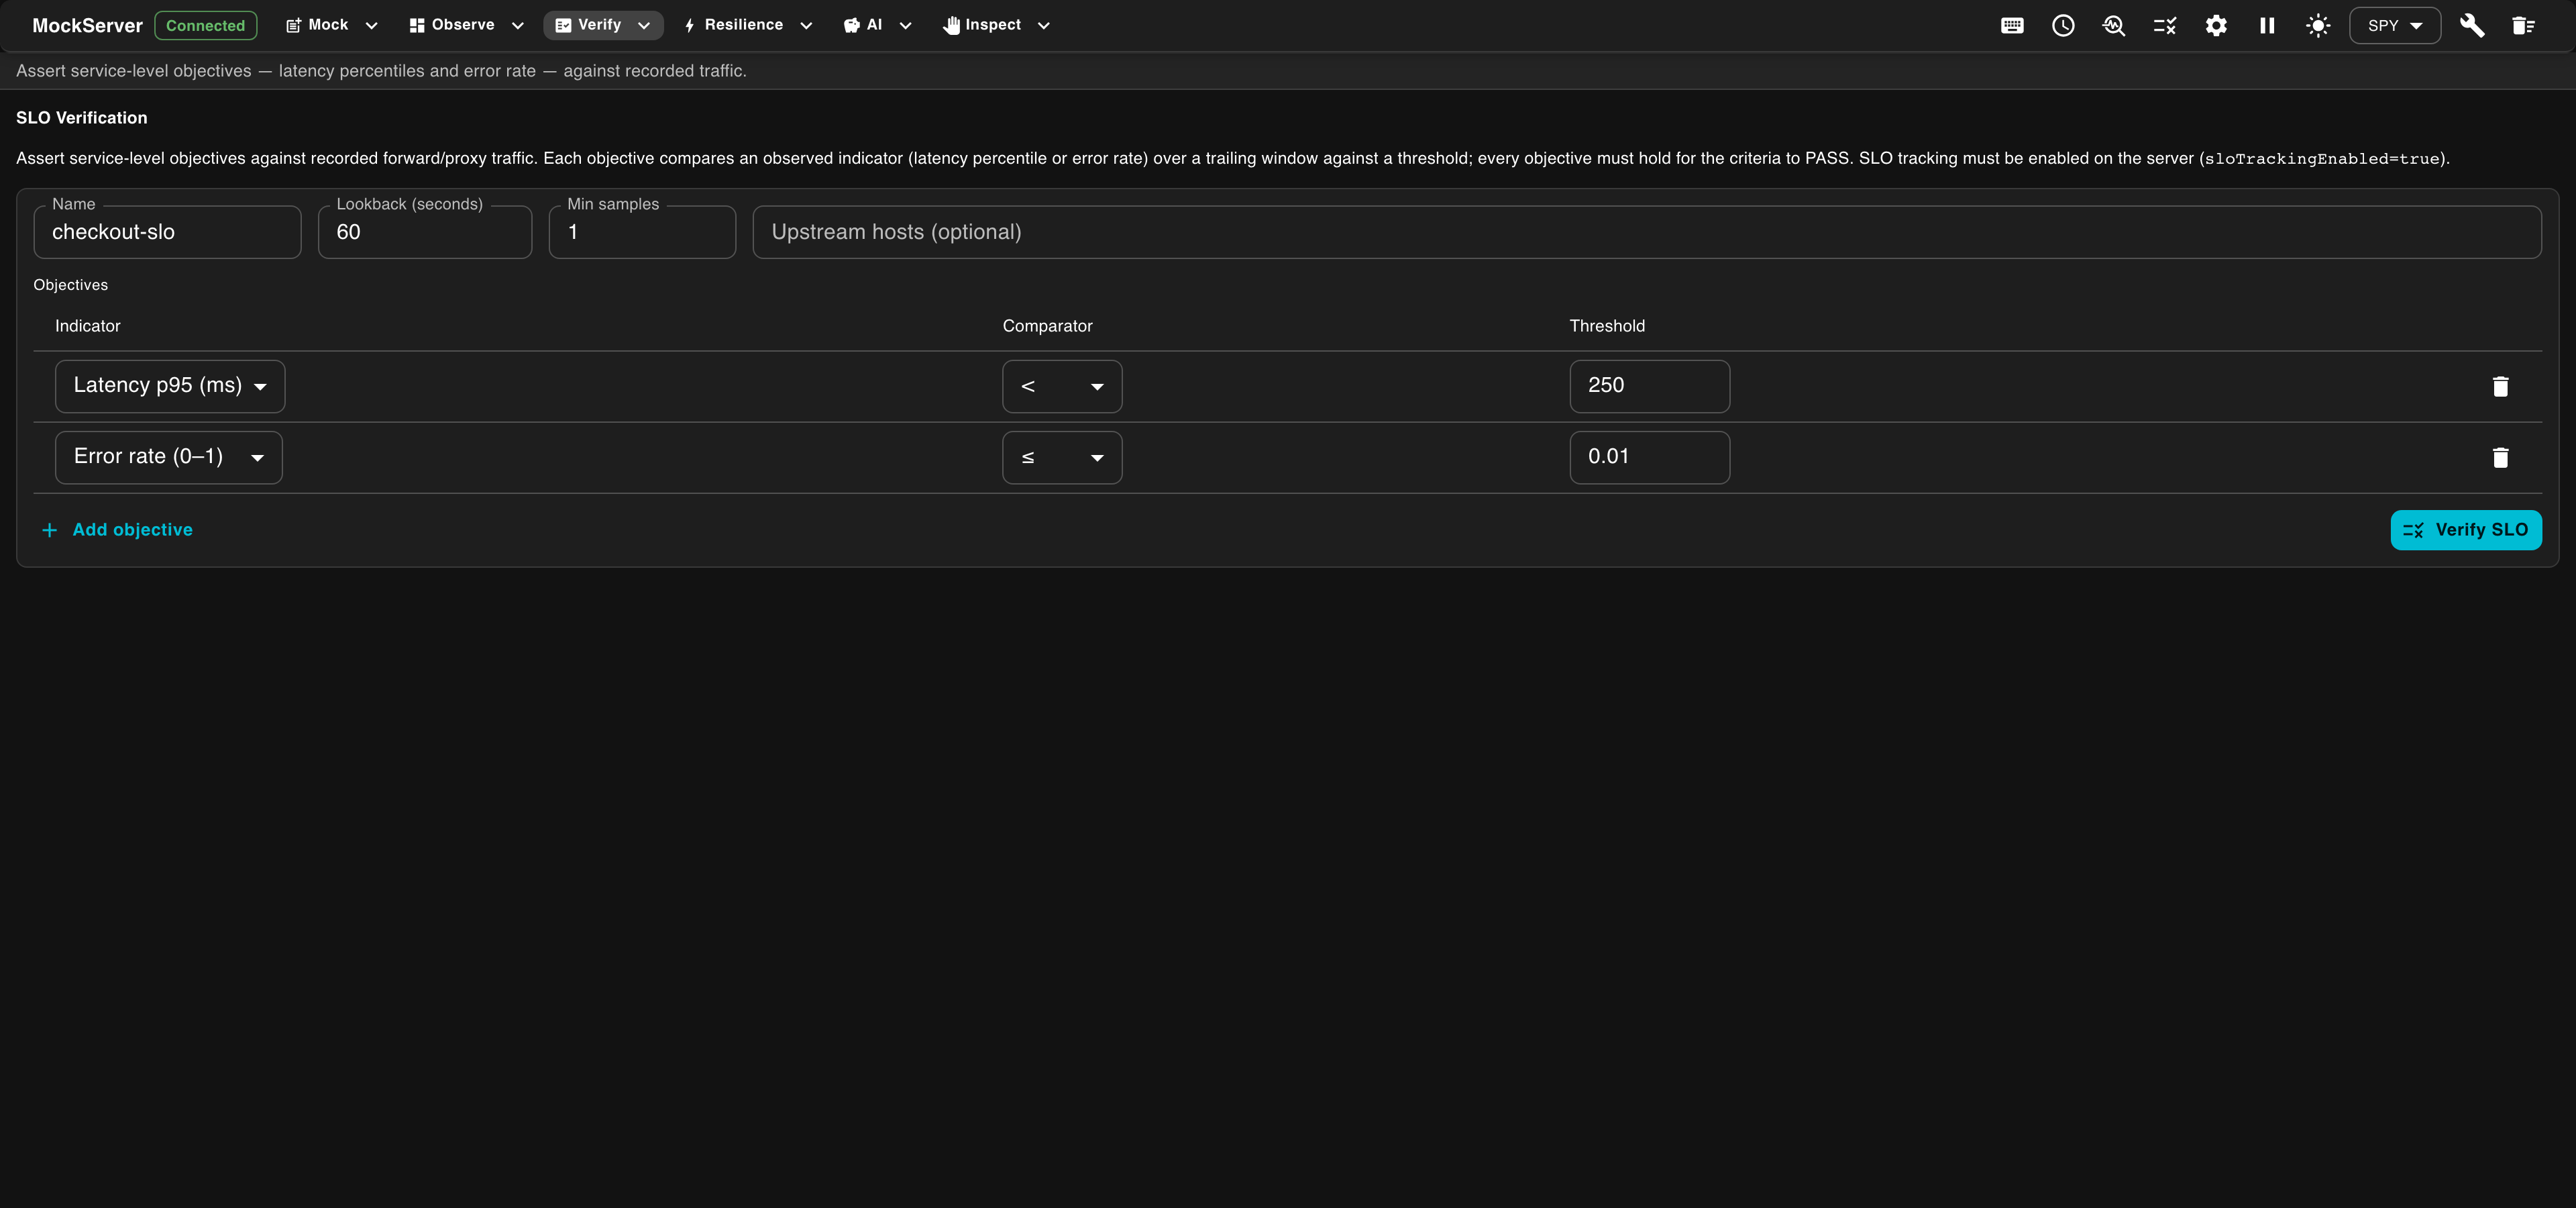Open the Resilience menu
This screenshot has width=2576, height=1208.
[748, 25]
